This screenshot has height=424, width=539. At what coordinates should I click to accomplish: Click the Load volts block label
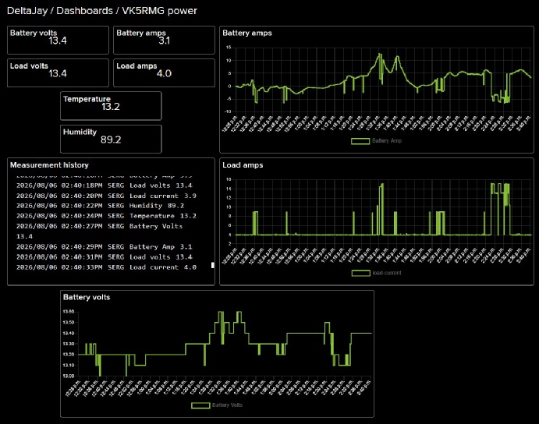click(29, 66)
